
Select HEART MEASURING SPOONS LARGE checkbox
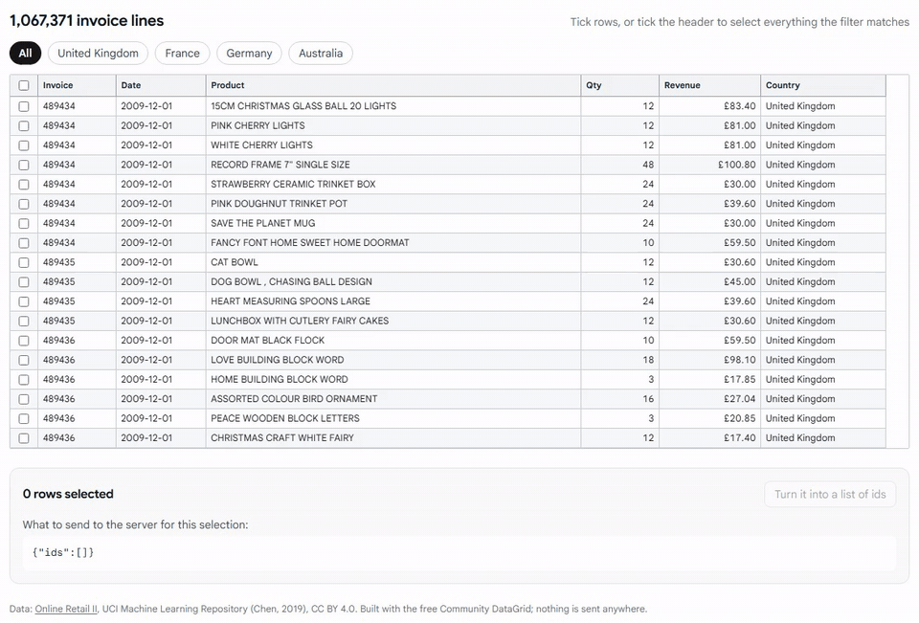pyautogui.click(x=23, y=301)
